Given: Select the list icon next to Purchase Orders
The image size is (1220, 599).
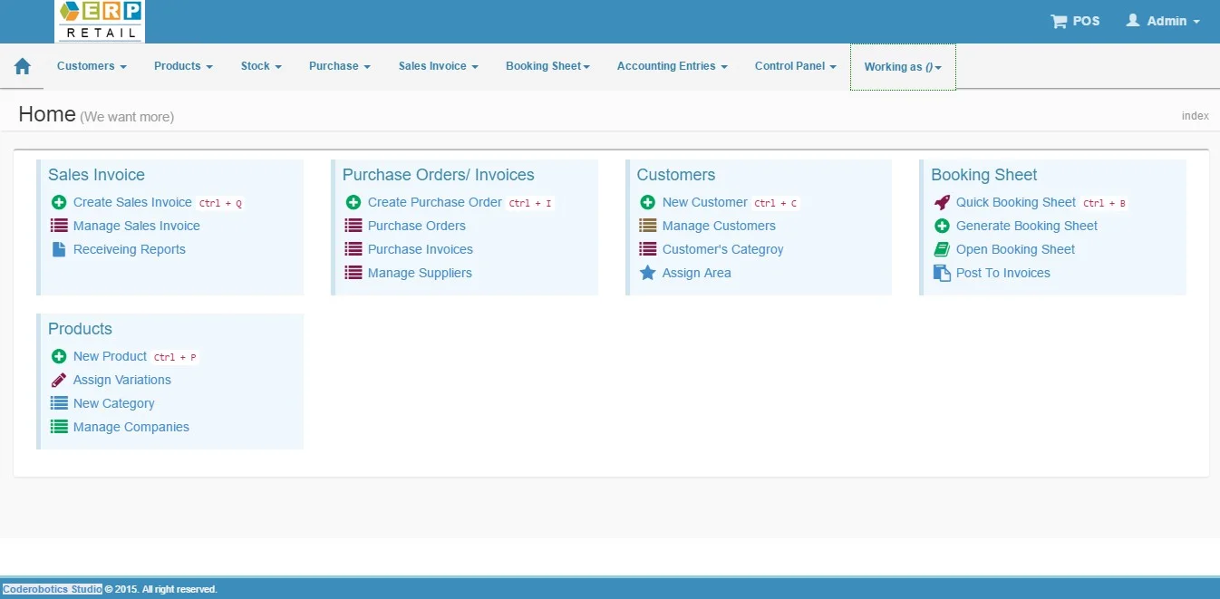Looking at the screenshot, I should click(353, 226).
